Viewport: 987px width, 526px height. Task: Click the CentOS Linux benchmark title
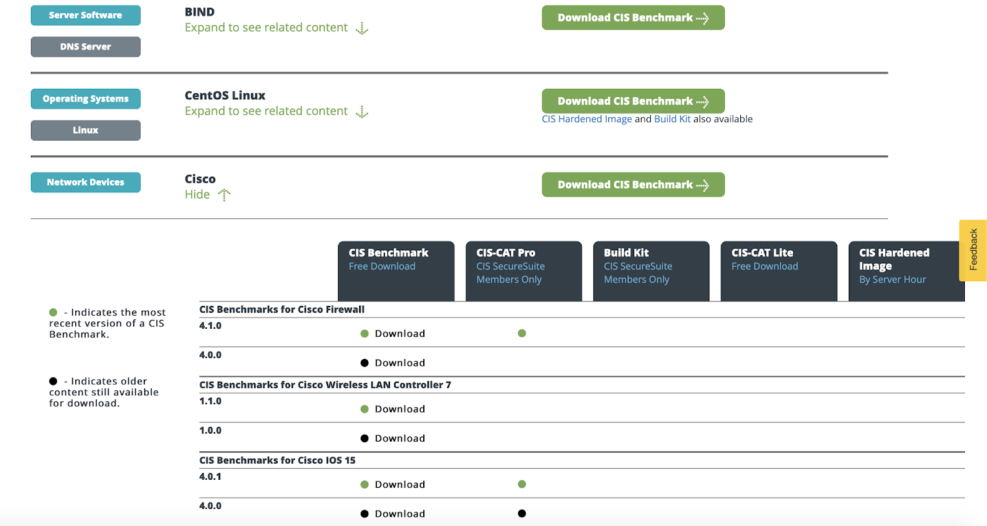(x=225, y=96)
